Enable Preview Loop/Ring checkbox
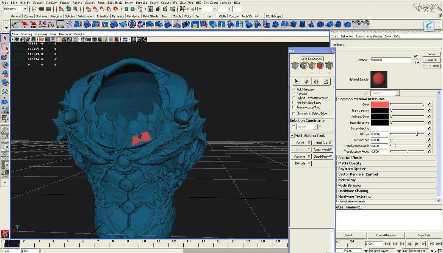The height and width of the screenshot is (253, 443). (x=294, y=107)
